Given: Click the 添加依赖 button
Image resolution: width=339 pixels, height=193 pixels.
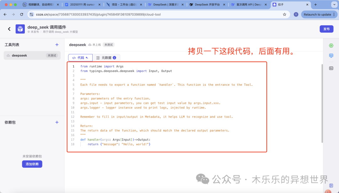Looking at the screenshot, I should click(x=32, y=164).
